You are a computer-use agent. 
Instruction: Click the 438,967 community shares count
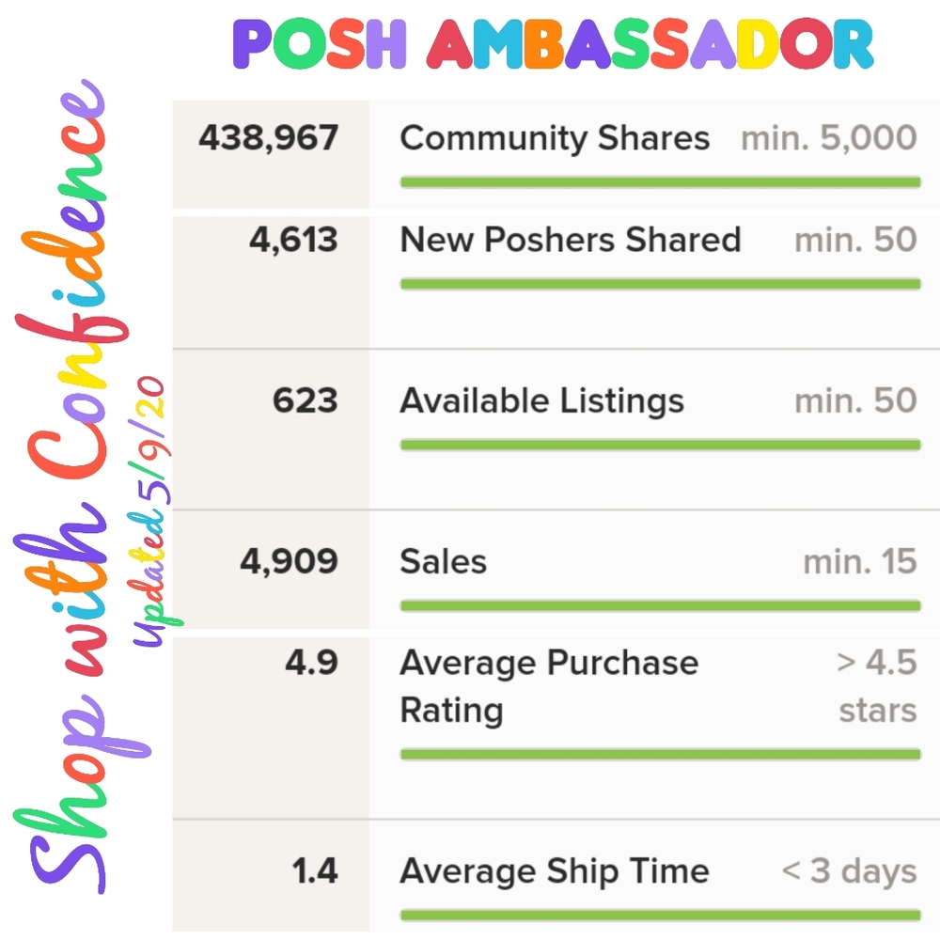tap(269, 138)
